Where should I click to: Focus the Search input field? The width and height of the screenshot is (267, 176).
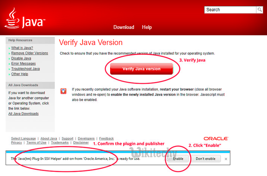pyautogui.click(x=230, y=10)
